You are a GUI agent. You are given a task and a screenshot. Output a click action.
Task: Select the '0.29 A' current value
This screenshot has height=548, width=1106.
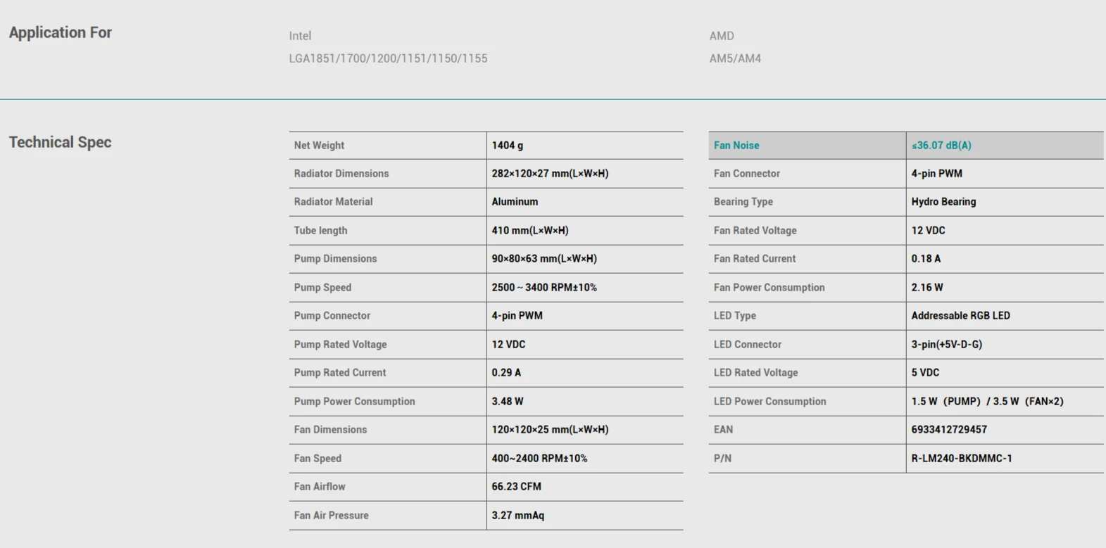click(506, 373)
